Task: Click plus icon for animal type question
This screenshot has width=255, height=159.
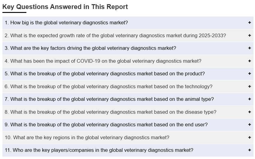Action: point(249,99)
